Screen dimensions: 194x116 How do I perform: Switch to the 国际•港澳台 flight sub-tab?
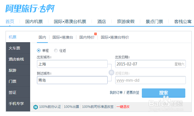pyautogui.click(x=63, y=37)
